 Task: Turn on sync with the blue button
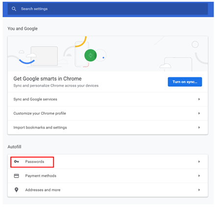tap(185, 82)
